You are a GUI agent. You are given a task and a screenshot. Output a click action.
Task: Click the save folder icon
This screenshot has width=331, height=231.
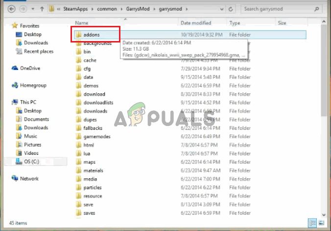[x=78, y=205]
